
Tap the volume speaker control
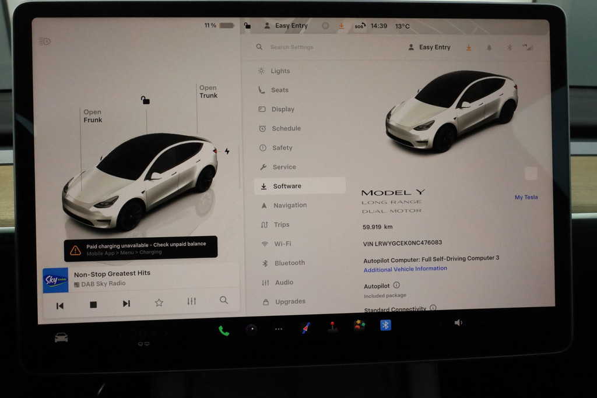(x=458, y=322)
